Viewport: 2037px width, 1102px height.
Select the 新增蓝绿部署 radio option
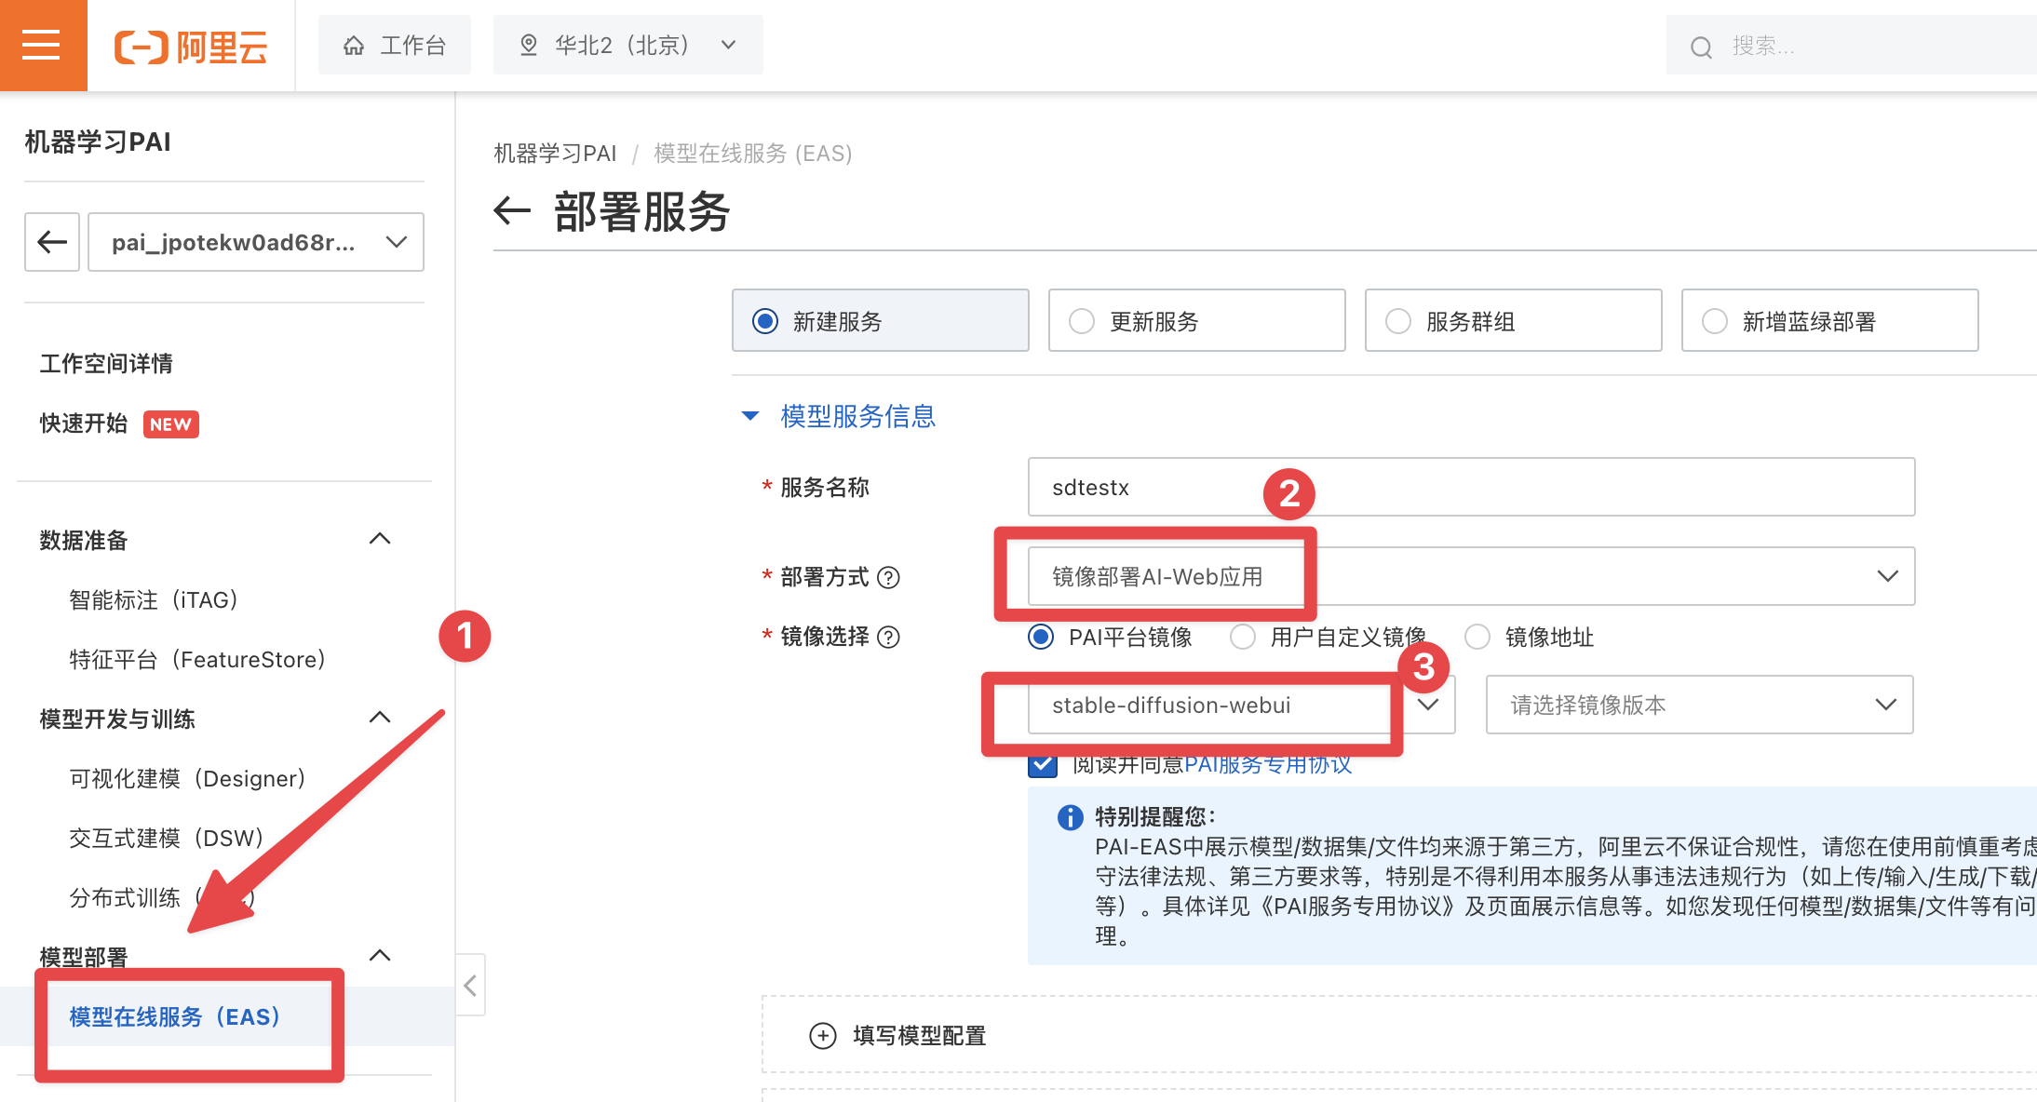coord(1830,320)
